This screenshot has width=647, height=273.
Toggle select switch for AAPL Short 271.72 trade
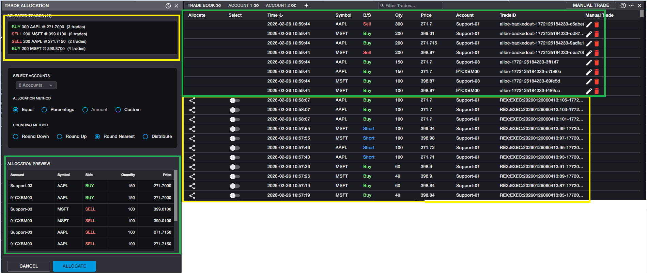click(234, 148)
